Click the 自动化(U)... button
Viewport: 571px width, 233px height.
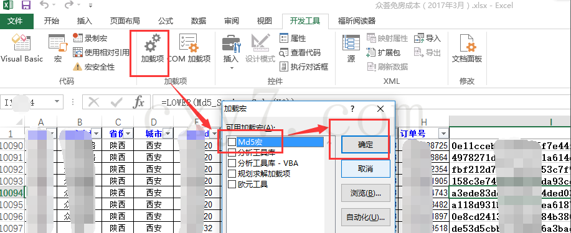click(366, 217)
